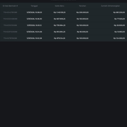This screenshot has width=127, height=127.
Task: Click the Rp 124.950,00 winnings cell
Action: pos(119,38)
